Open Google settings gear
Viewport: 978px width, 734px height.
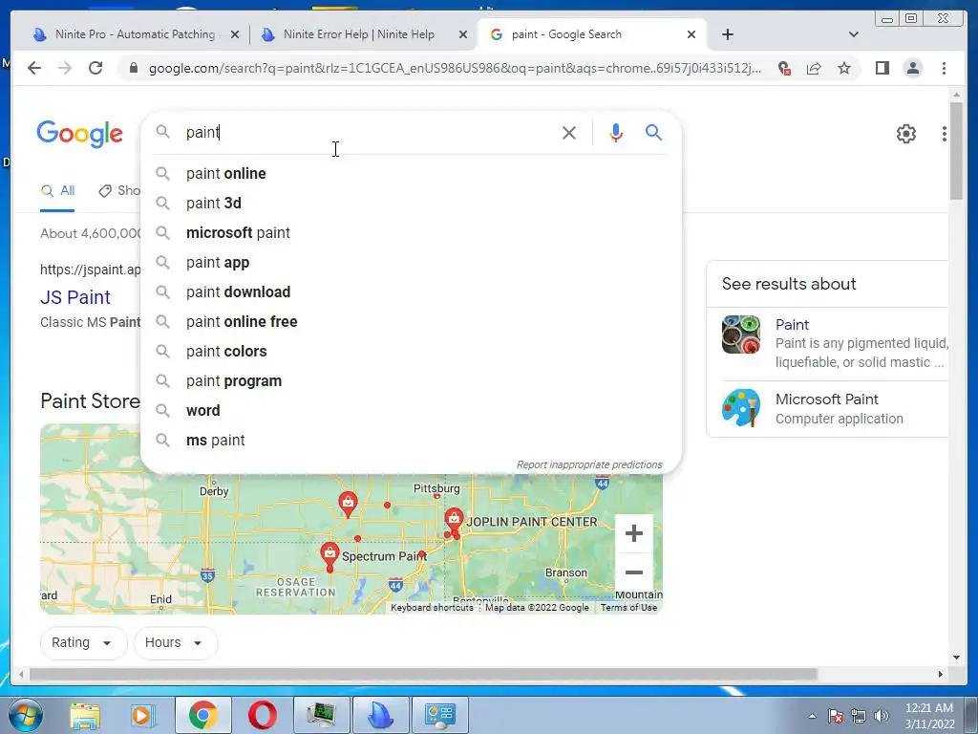click(905, 133)
